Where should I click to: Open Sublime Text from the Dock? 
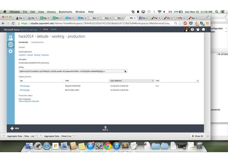tap(125, 145)
